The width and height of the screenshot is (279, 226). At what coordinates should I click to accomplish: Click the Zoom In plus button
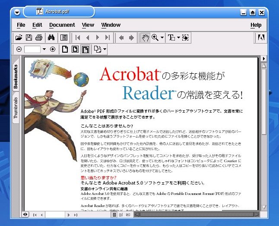[53, 49]
